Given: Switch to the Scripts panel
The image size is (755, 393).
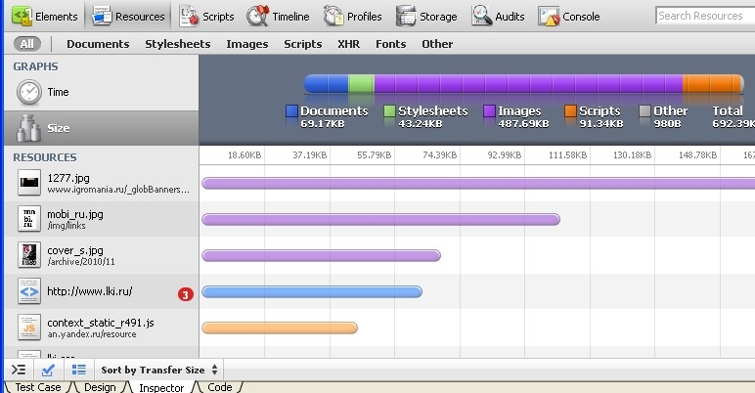Looking at the screenshot, I should coord(206,16).
